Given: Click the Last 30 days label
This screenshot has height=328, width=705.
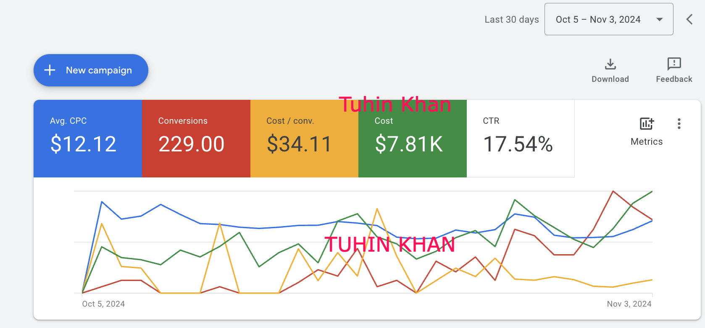Looking at the screenshot, I should click(x=511, y=20).
